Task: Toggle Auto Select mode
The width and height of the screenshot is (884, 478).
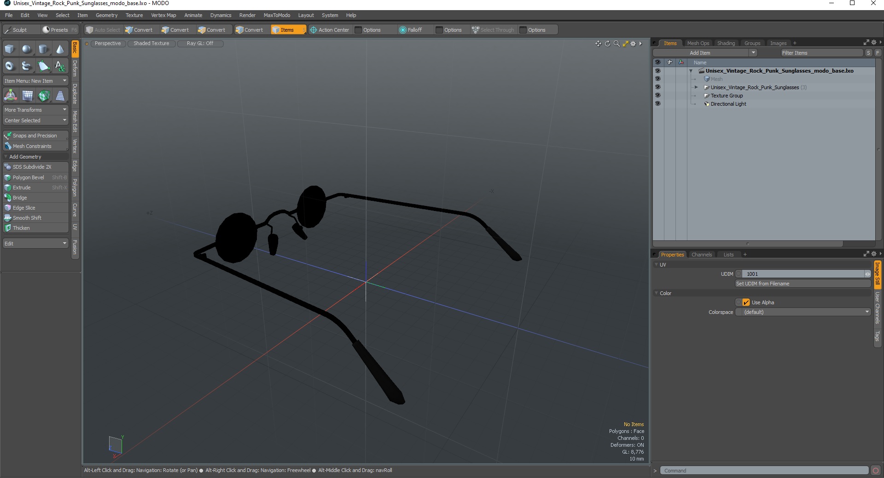Action: (103, 30)
